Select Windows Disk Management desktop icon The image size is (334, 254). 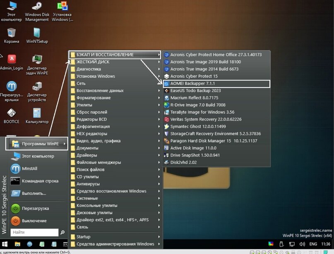pos(37,12)
